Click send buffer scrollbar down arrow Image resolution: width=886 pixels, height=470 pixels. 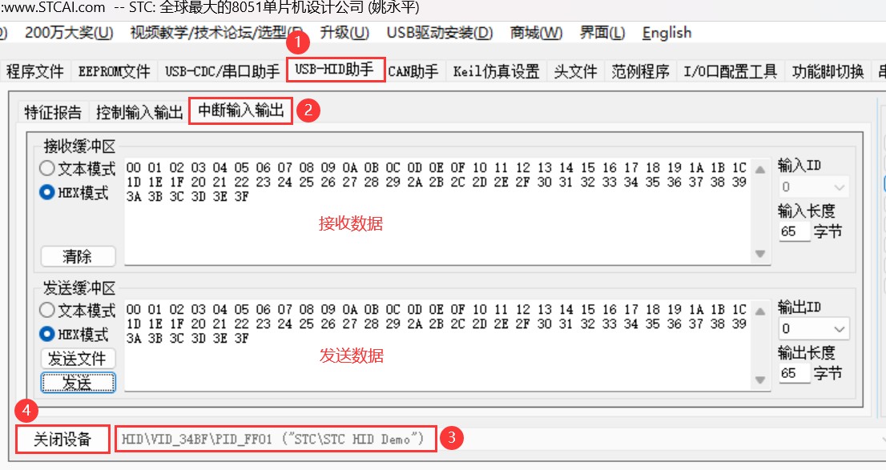point(760,380)
